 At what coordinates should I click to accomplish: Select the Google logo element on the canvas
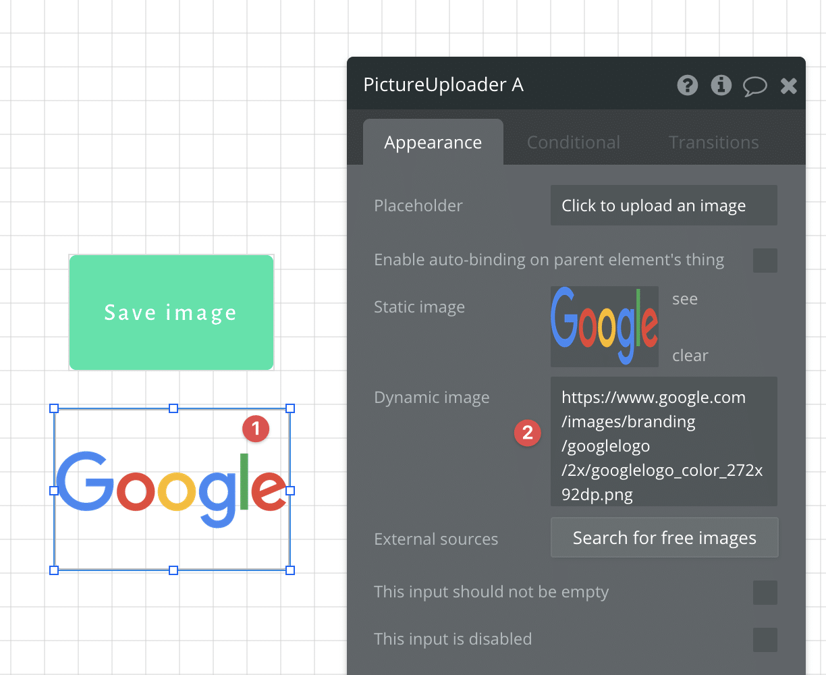(x=171, y=489)
